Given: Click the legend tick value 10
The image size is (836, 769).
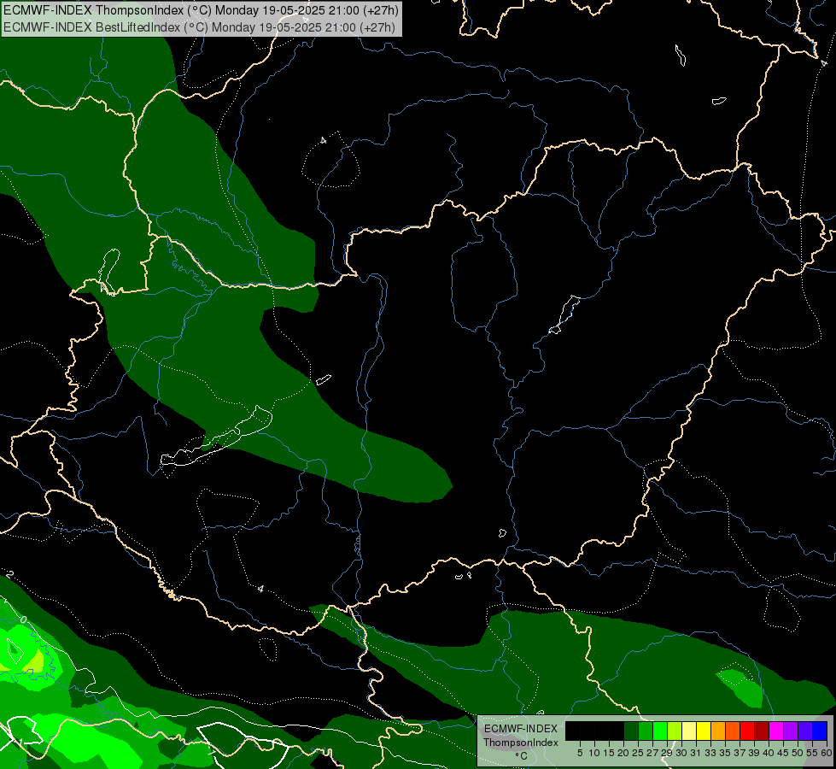Looking at the screenshot, I should click(x=594, y=753).
